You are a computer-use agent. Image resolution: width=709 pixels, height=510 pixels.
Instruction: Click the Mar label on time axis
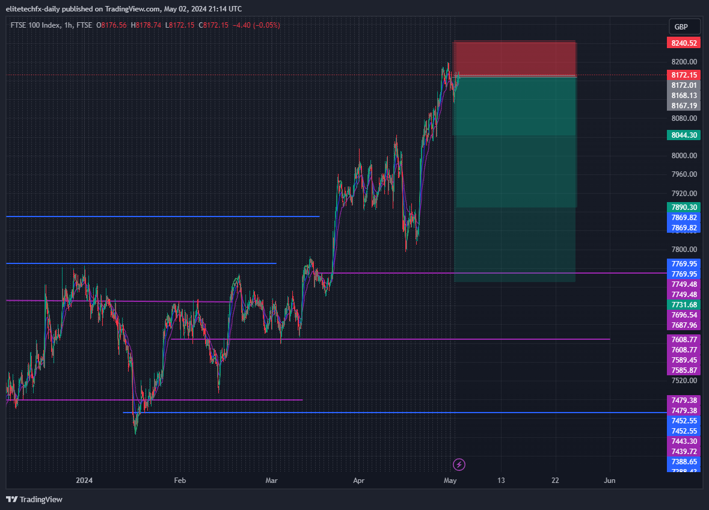point(271,481)
